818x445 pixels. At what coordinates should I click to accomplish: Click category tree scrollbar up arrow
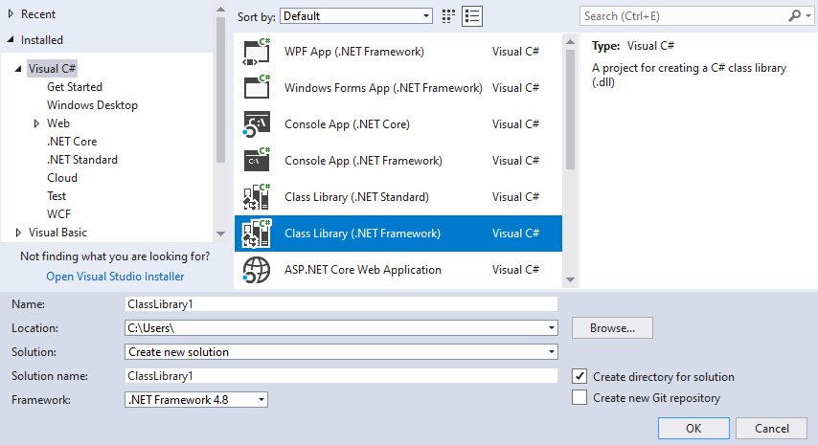pos(220,10)
